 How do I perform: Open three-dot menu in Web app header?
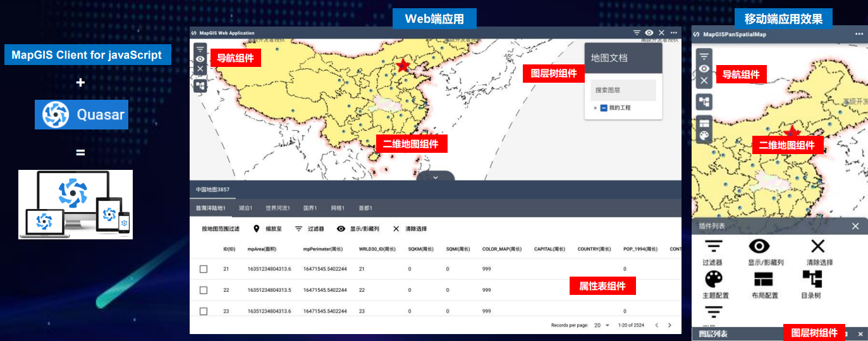tap(674, 32)
